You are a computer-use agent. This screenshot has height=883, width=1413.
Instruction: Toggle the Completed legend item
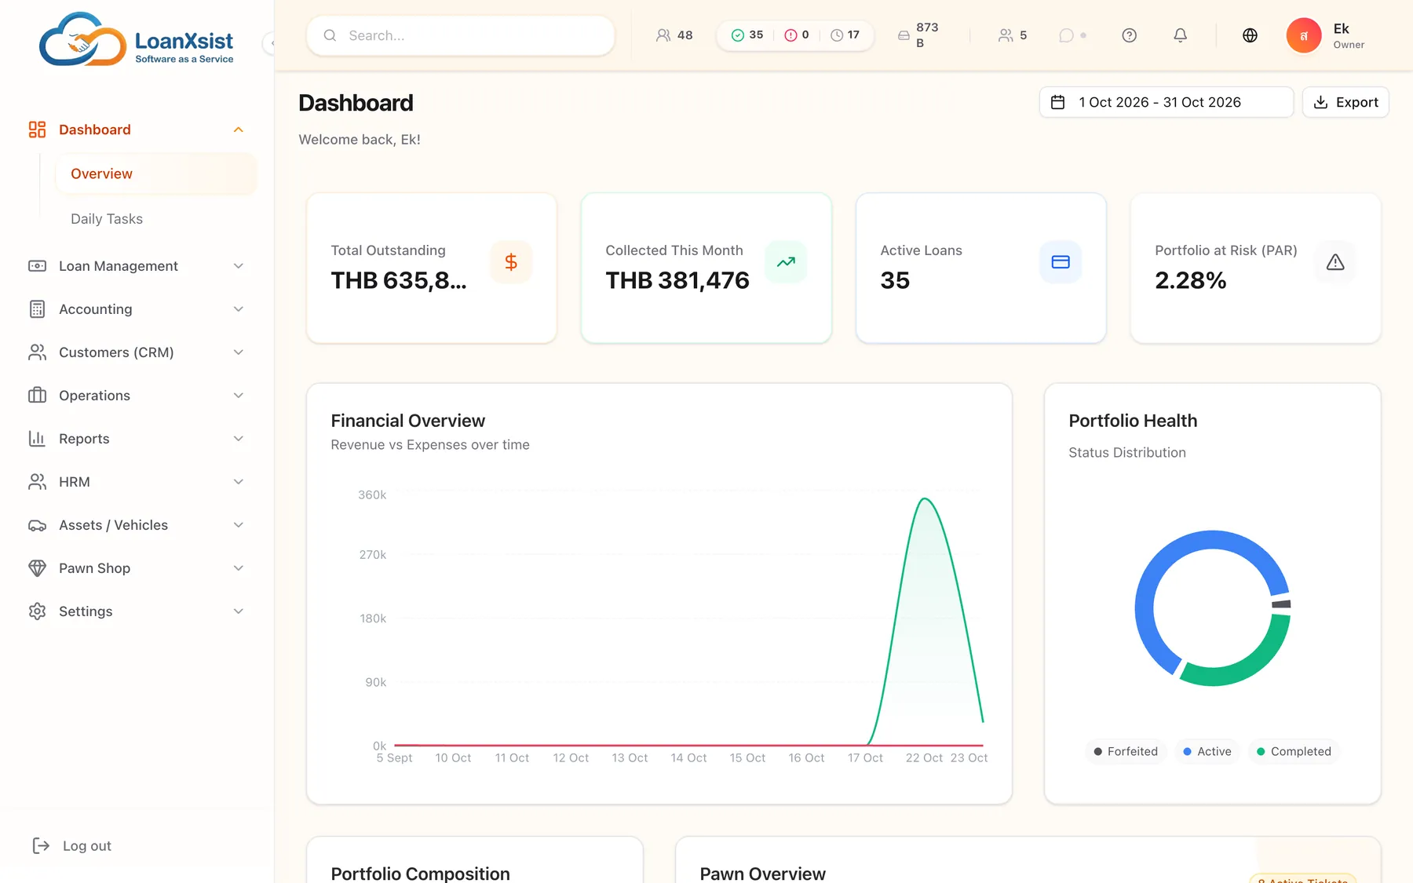click(1294, 751)
